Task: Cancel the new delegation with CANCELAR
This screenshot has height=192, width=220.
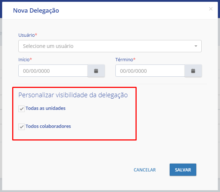Action: pyautogui.click(x=145, y=170)
